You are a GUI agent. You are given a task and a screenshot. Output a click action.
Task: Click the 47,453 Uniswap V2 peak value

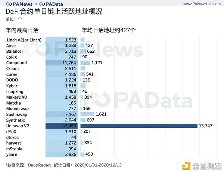point(69,126)
